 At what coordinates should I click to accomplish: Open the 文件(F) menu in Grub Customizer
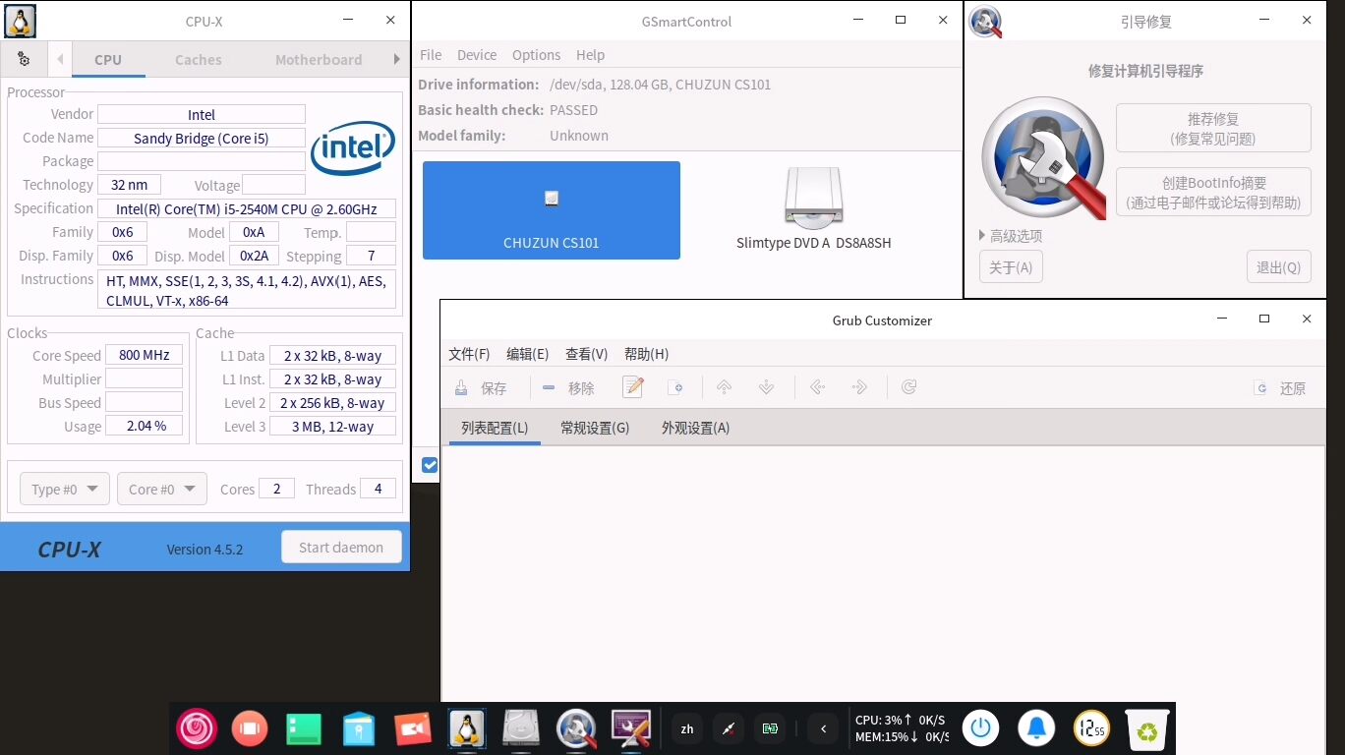point(469,354)
